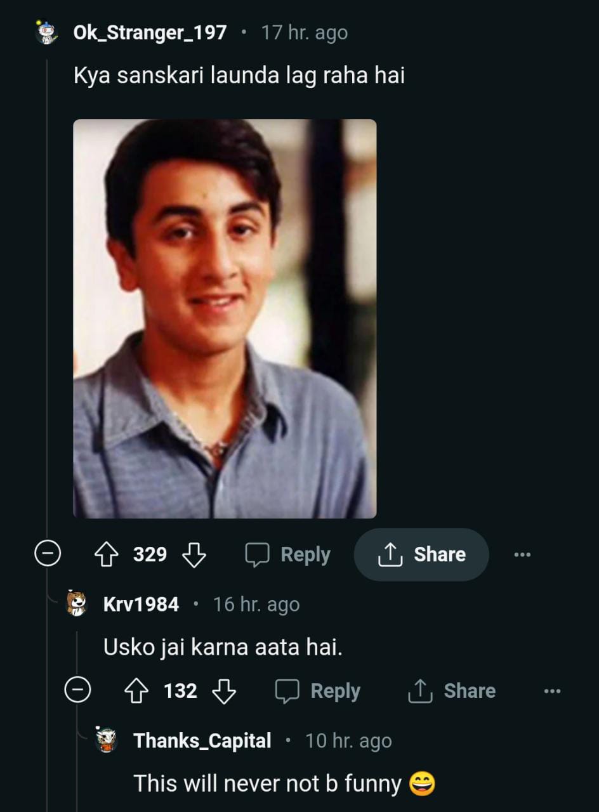
Task: Downvote Ok_Stranger_197's comment
Action: (194, 555)
